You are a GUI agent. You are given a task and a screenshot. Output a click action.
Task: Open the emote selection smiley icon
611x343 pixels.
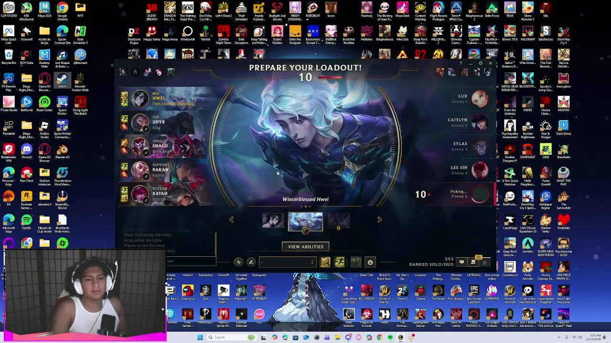[370, 262]
